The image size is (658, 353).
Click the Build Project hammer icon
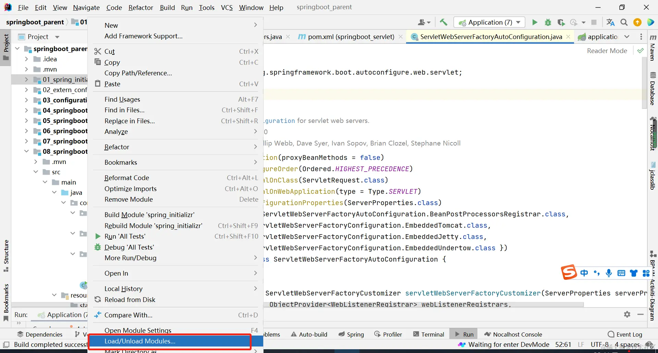(443, 22)
